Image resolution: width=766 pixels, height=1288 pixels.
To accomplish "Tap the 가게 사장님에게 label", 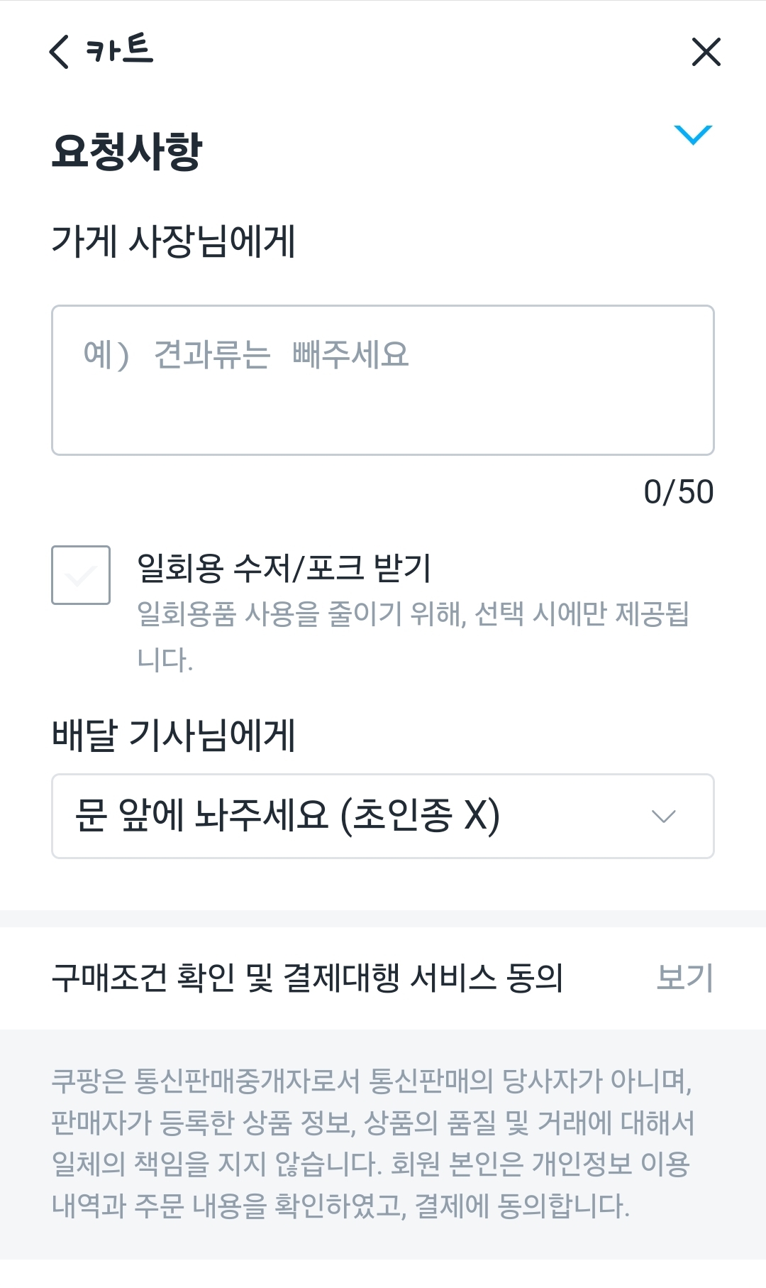I will pyautogui.click(x=173, y=241).
